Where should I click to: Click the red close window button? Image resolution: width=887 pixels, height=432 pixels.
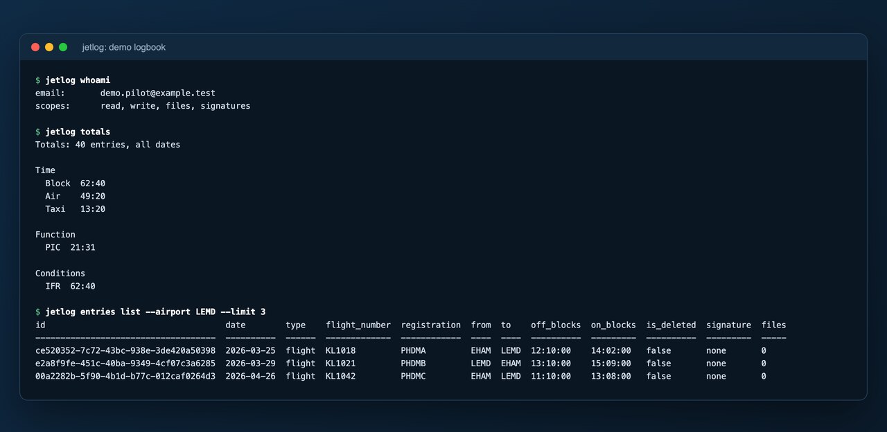(x=35, y=47)
